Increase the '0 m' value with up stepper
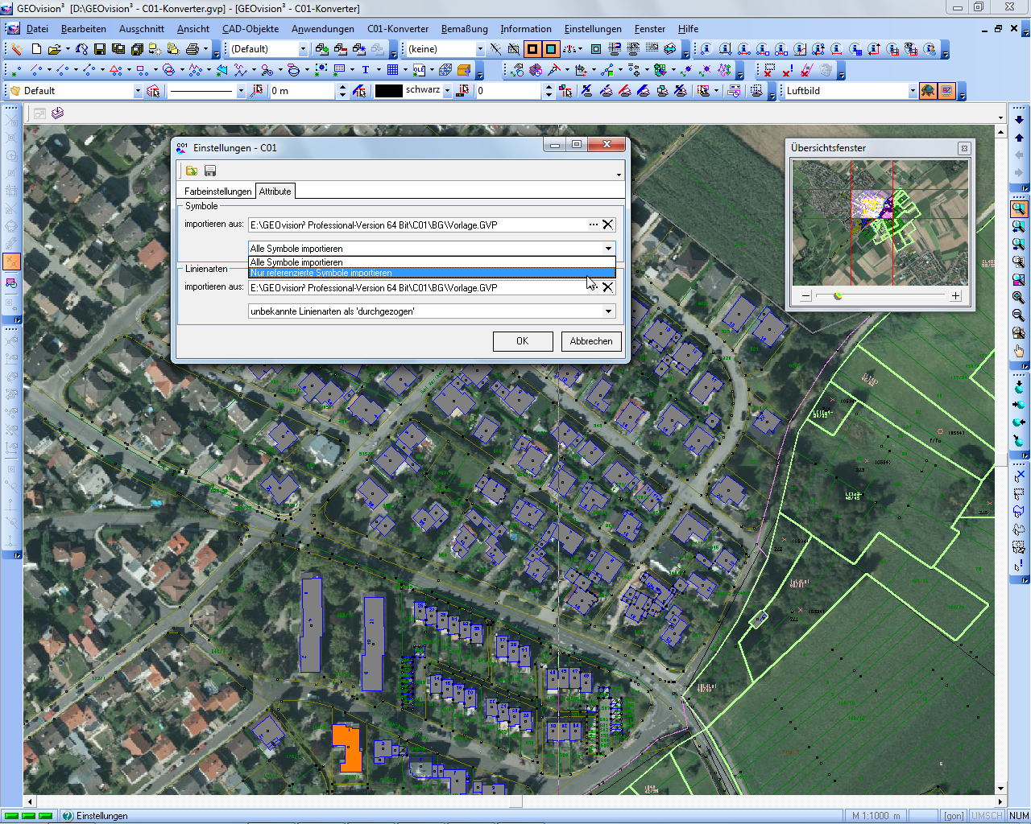The image size is (1031, 824). coord(342,87)
